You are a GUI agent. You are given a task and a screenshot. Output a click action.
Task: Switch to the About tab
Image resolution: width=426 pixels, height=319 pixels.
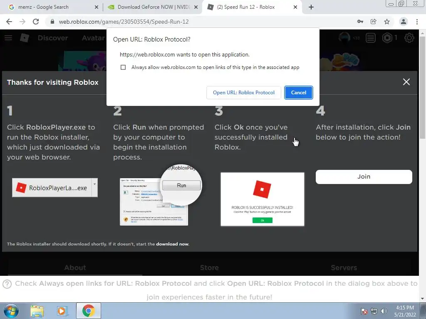(75, 268)
